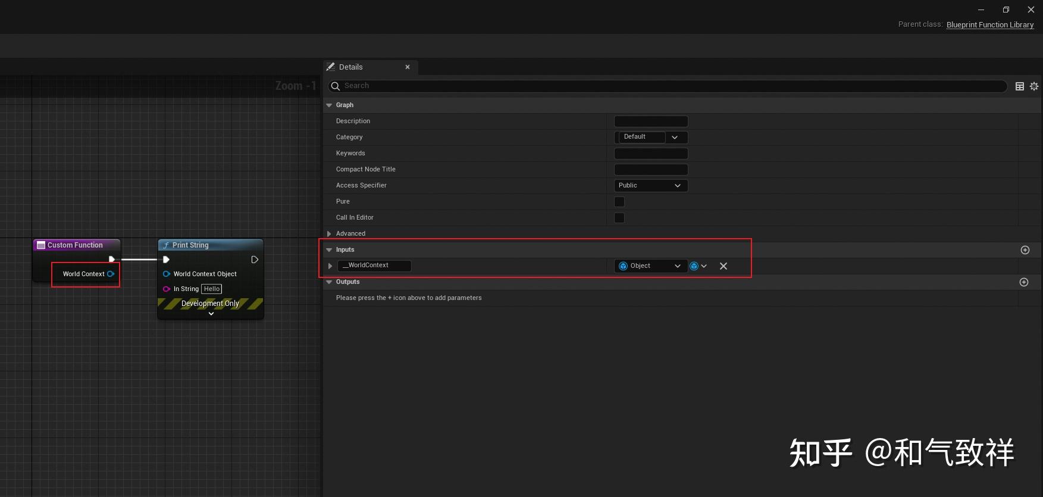Expand the Advanced section
The width and height of the screenshot is (1043, 497).
click(329, 234)
